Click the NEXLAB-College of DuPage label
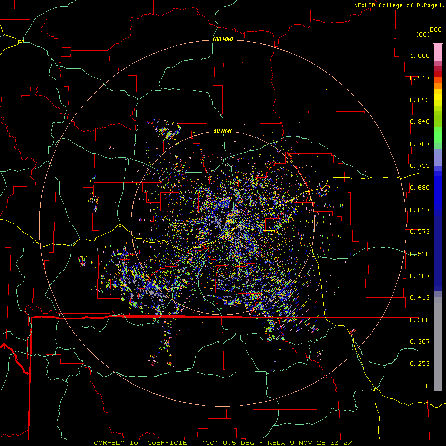 point(398,5)
